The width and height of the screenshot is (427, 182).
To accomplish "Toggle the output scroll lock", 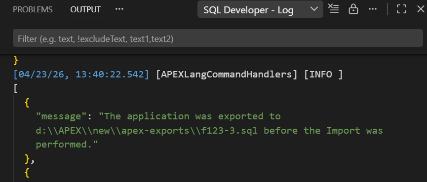I will (353, 9).
